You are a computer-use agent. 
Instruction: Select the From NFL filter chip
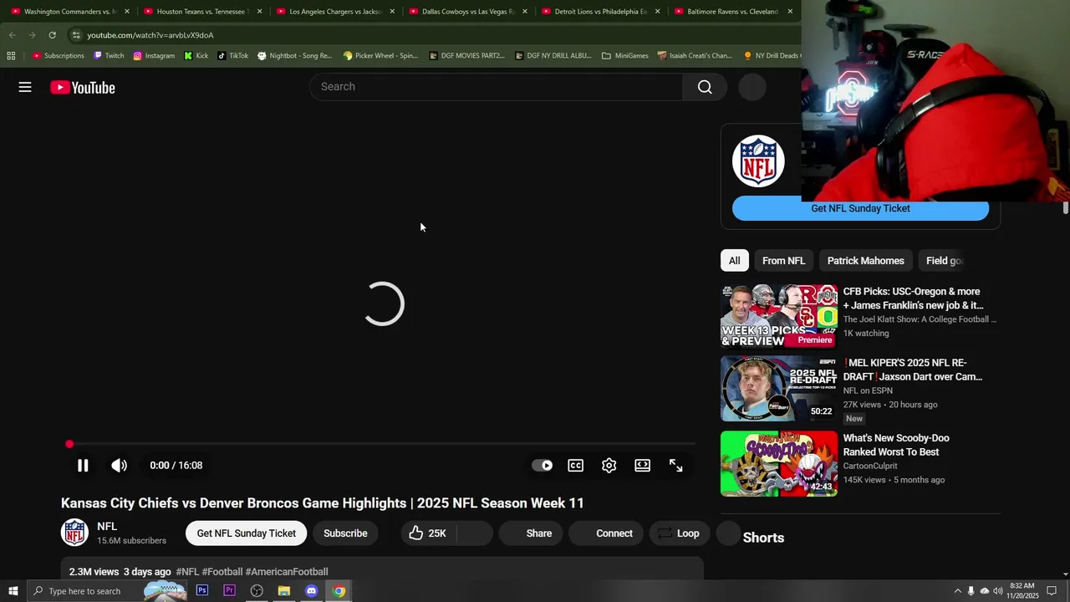pos(783,261)
